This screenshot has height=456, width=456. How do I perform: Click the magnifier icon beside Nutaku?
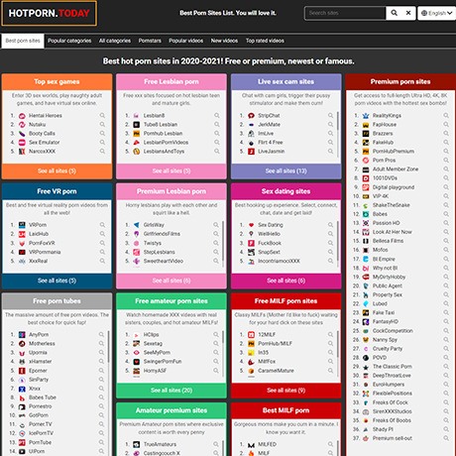[102, 124]
